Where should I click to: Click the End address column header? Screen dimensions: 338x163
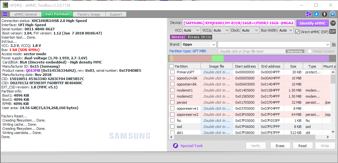coord(271,66)
